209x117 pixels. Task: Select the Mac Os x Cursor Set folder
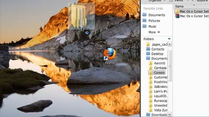(x=192, y=11)
